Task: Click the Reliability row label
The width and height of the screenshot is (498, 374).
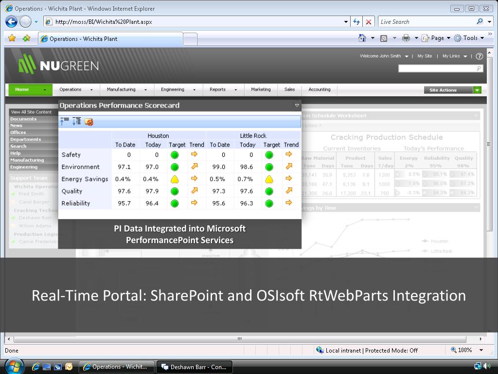Action: (x=75, y=203)
